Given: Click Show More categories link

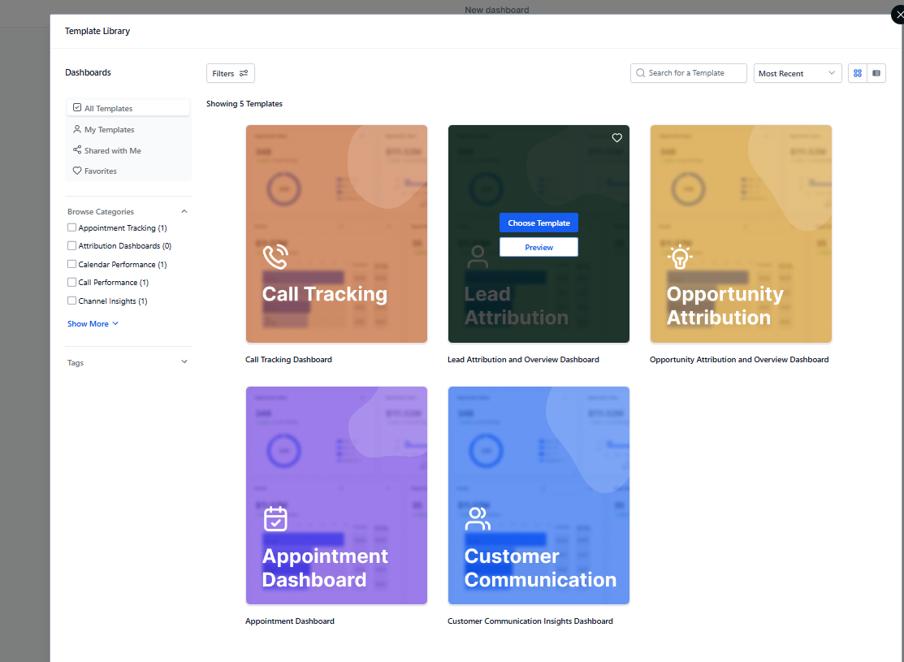Looking at the screenshot, I should coord(93,324).
